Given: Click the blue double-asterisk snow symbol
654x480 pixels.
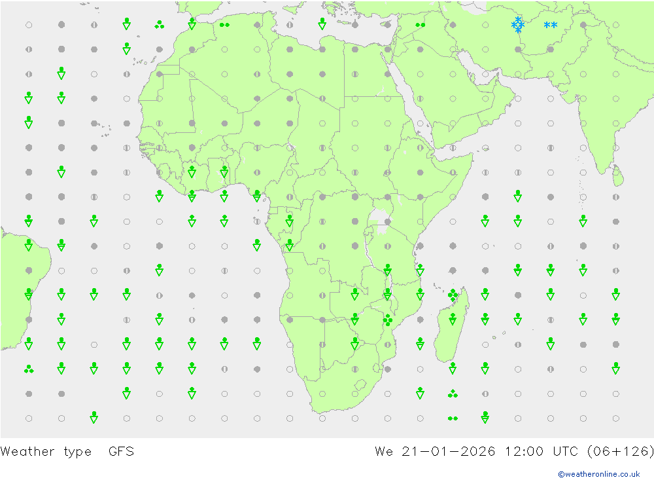Looking at the screenshot, I should (551, 25).
